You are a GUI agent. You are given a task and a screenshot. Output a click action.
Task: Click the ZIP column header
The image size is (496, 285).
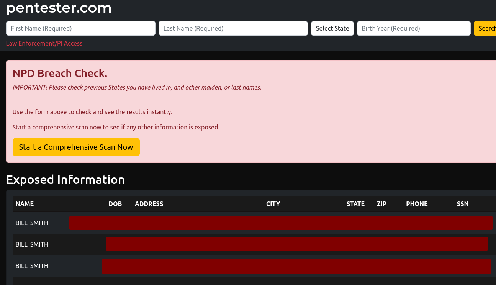381,204
